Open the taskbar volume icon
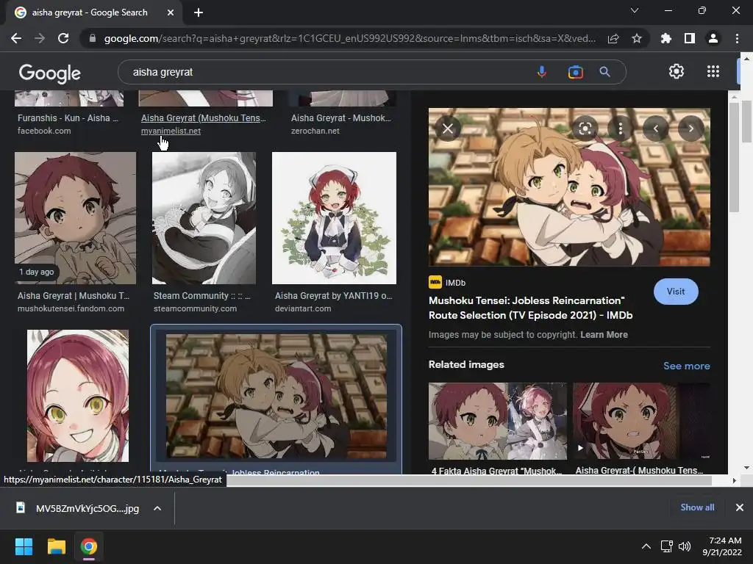This screenshot has height=564, width=753. point(685,546)
